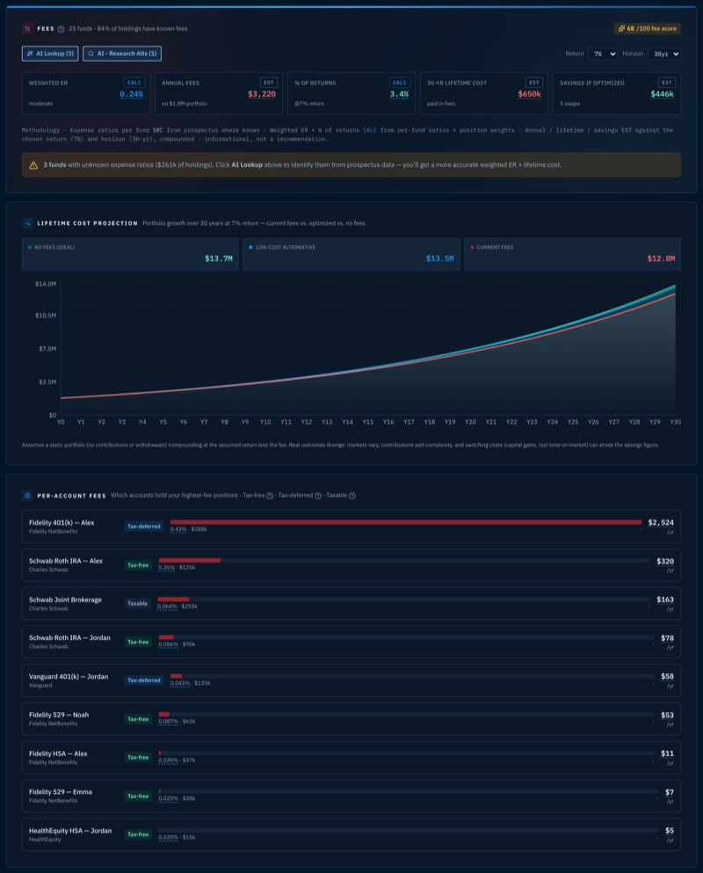Screen dimensions: 703x873
Task: Open the Fidelity 529 — Noah account
Action: click(x=351, y=719)
